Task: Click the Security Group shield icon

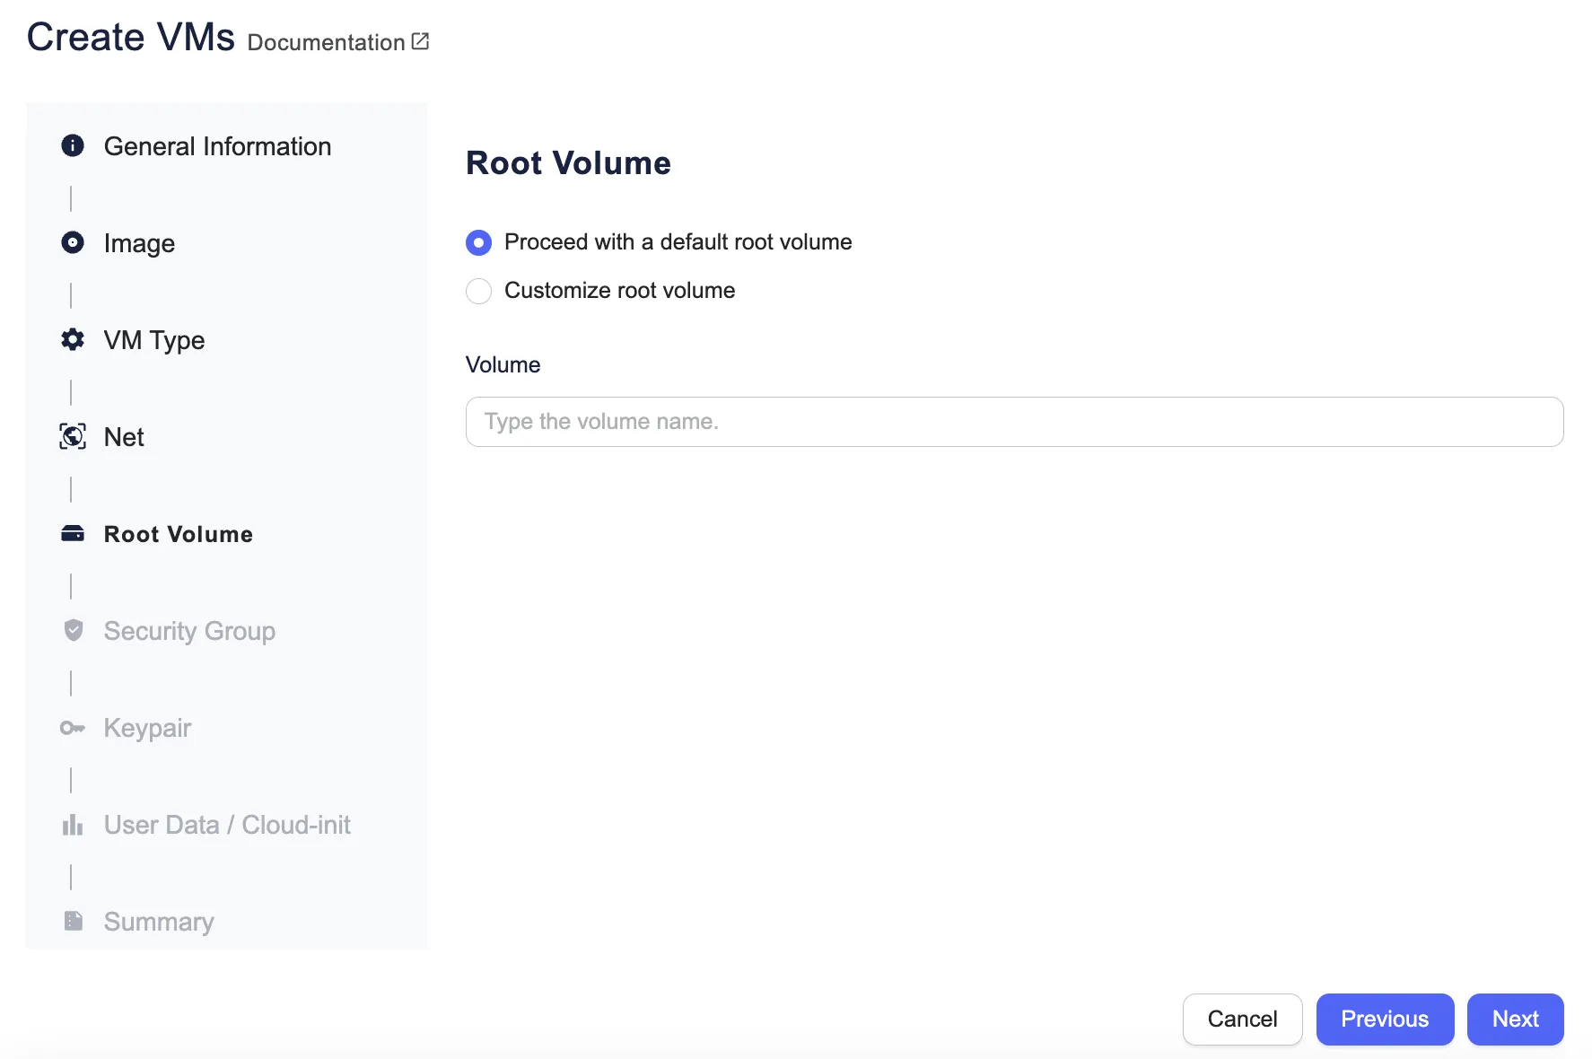Action: 73,631
